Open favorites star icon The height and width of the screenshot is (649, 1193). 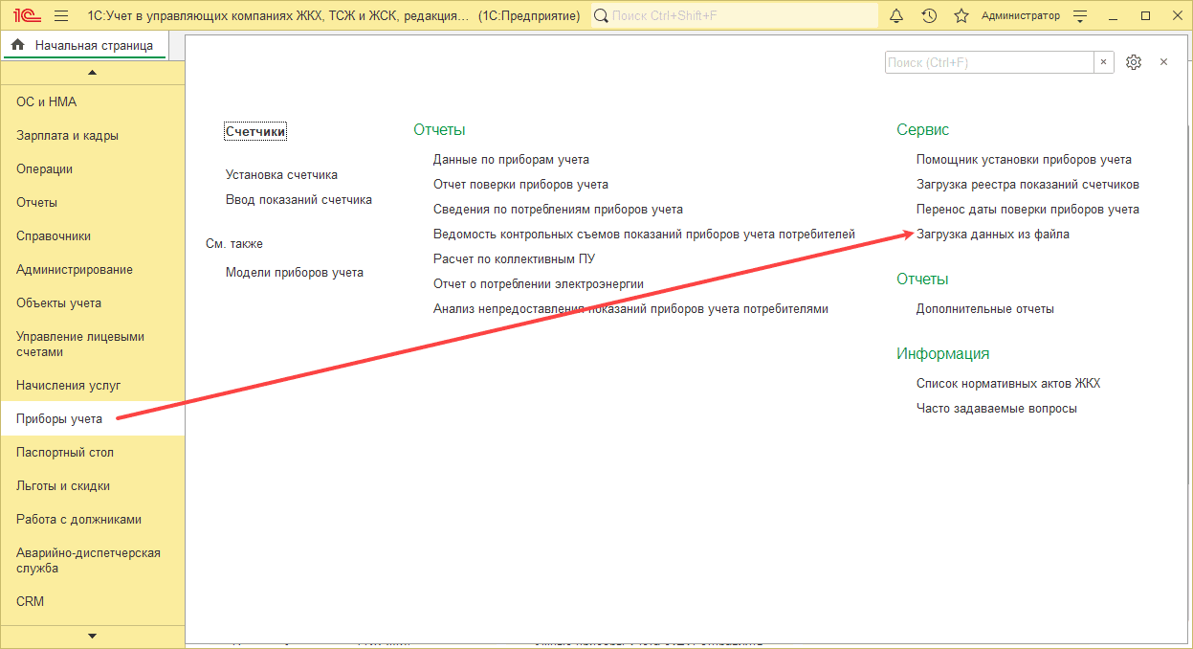click(961, 16)
